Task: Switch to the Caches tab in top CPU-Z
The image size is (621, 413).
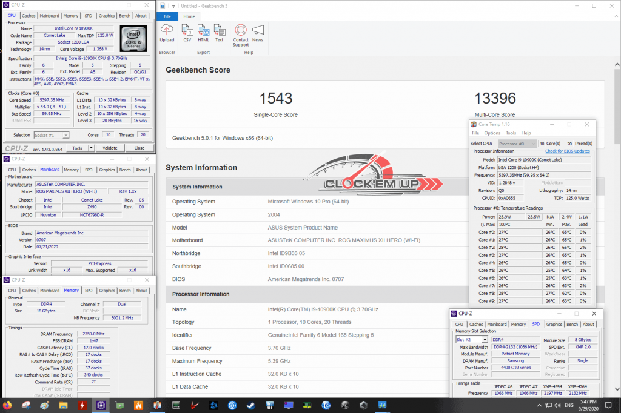Action: [x=29, y=16]
